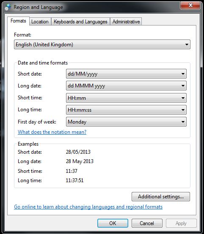Click the example long time 11:37:51
Image resolution: width=204 pixels, height=234 pixels.
point(74,180)
